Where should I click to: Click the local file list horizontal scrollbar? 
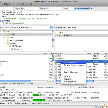15,81
